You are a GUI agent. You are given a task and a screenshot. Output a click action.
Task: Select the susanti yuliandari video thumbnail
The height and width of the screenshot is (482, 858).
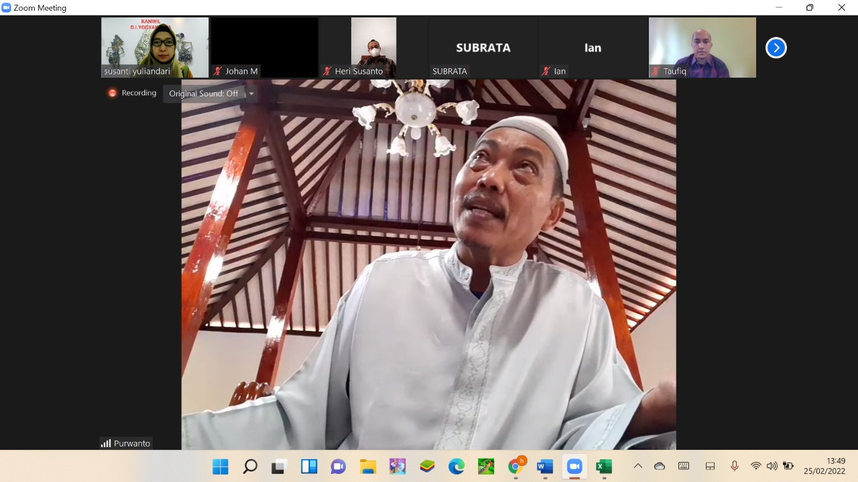(155, 48)
